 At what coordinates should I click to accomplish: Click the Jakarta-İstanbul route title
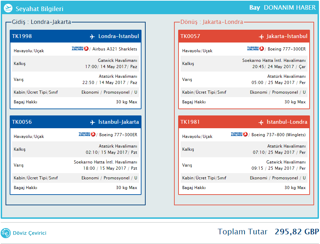pos(287,36)
